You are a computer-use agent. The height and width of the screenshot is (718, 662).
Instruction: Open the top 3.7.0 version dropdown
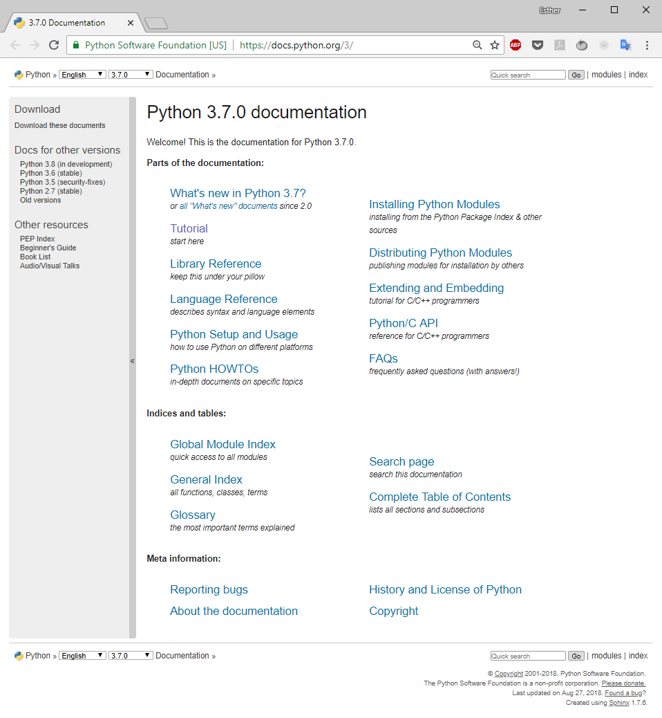[131, 75]
